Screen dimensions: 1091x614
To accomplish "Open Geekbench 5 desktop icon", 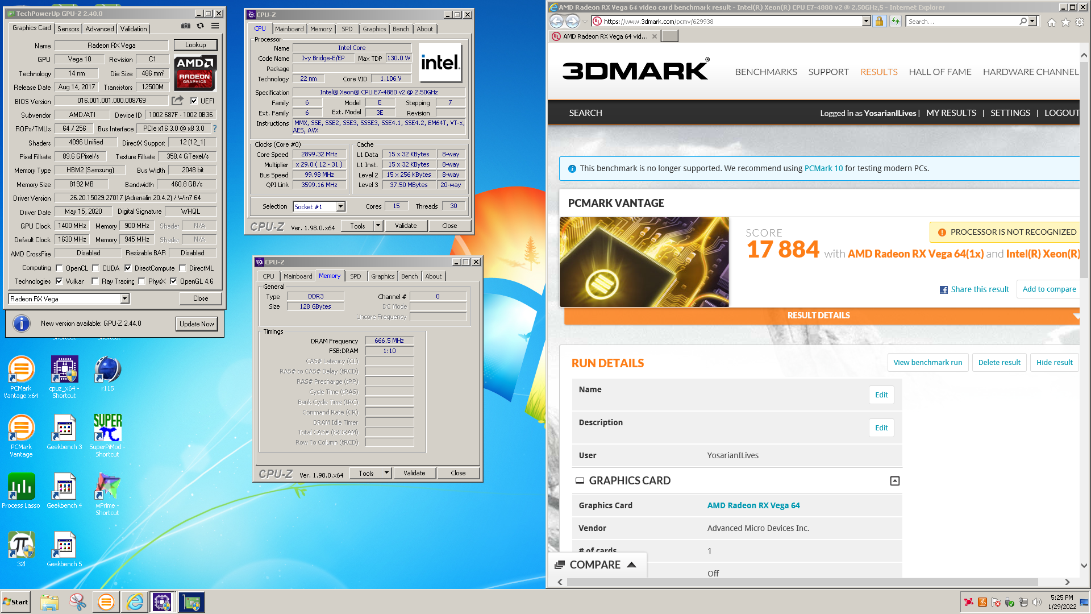I will point(64,549).
